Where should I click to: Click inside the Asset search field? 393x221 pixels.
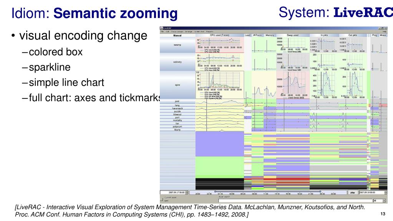point(295,201)
